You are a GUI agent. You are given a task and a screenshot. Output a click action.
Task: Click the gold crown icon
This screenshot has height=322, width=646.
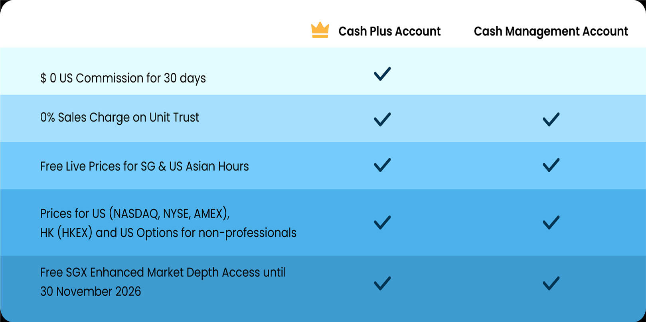[x=320, y=30]
